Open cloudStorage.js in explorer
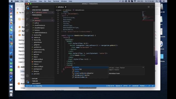This screenshot has height=99, width=176. pyautogui.click(x=39, y=28)
